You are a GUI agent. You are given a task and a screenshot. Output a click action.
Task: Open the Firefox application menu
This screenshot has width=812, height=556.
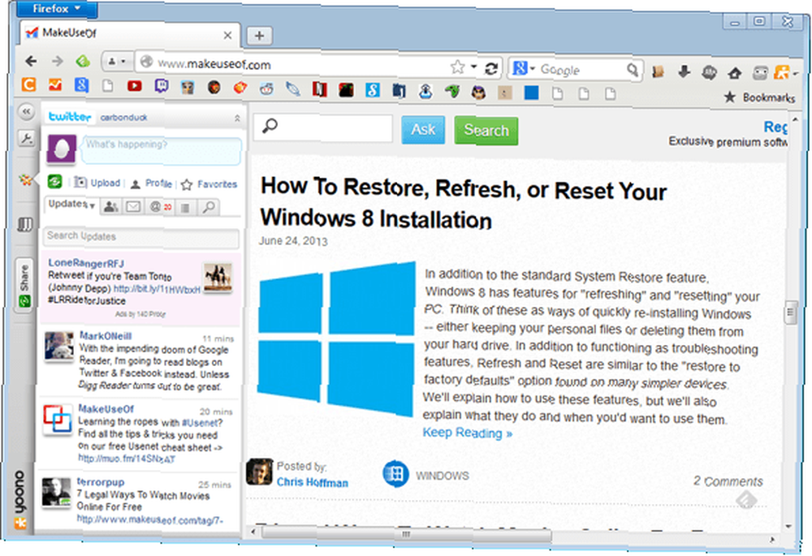(57, 9)
